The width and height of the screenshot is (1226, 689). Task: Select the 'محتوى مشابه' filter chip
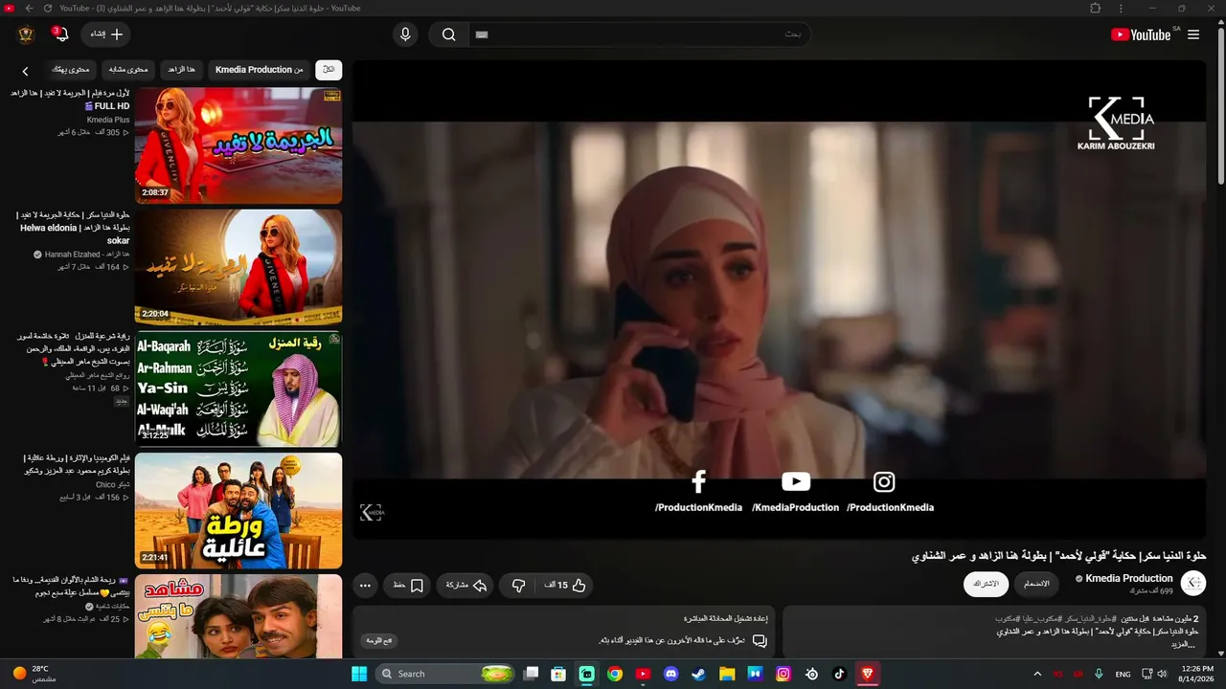(x=128, y=70)
